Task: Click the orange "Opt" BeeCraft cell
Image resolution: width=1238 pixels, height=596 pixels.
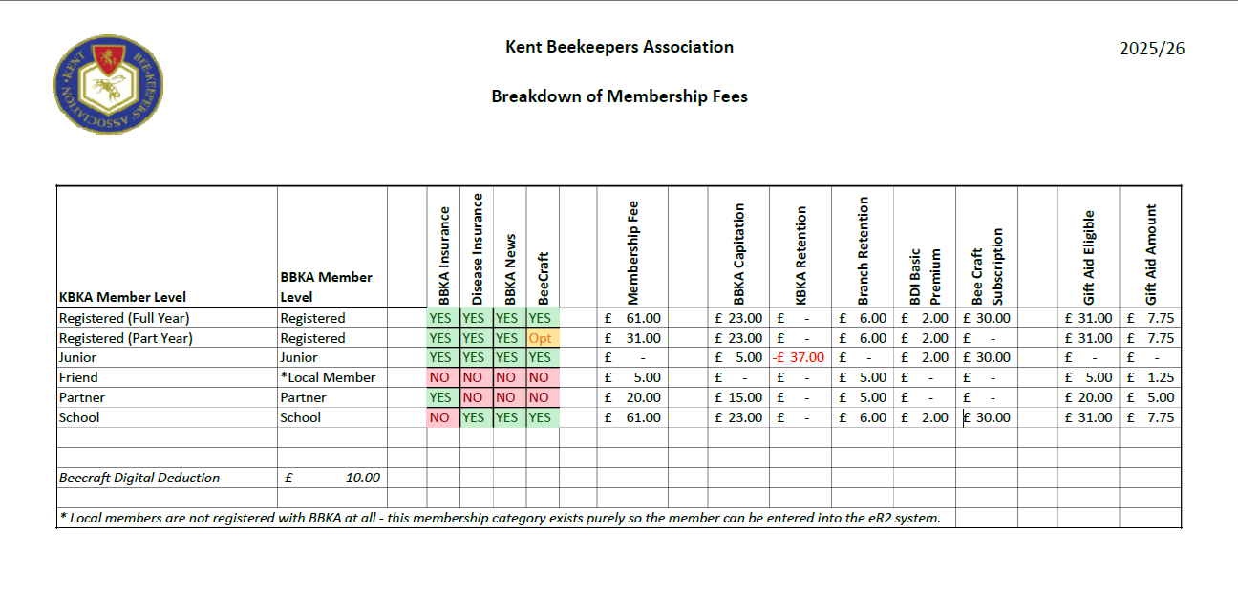Action: tap(542, 338)
